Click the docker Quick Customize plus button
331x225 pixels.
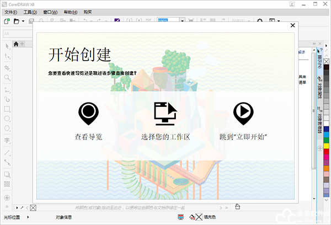click(320, 148)
